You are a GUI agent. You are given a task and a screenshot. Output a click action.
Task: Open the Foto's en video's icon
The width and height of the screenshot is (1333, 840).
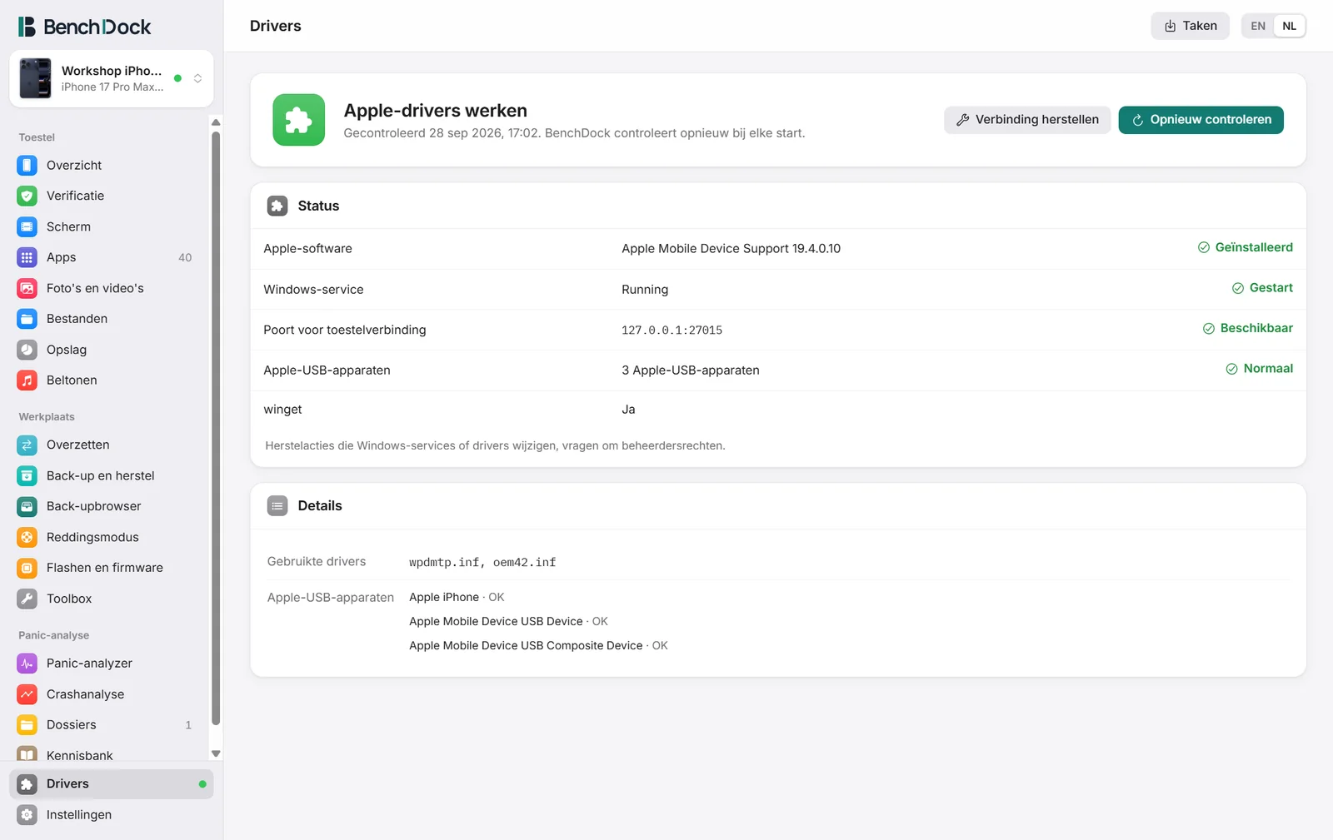click(x=27, y=288)
